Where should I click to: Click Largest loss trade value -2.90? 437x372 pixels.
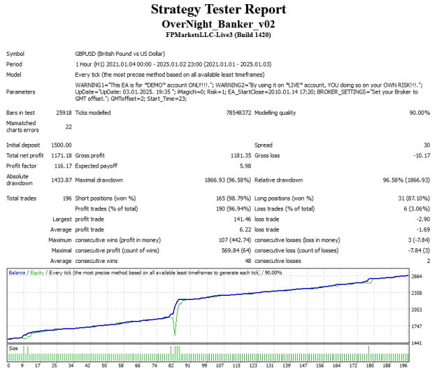coord(423,220)
